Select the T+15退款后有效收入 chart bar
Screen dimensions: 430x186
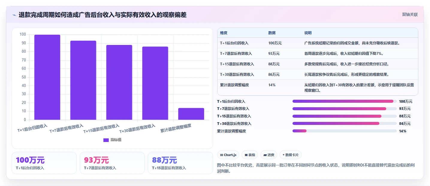pos(119,82)
